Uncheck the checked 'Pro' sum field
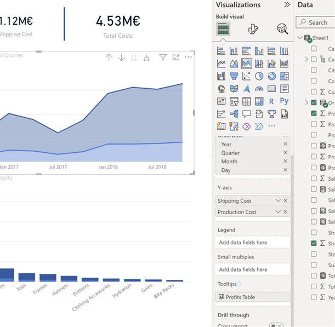Image resolution: width=335 pixels, height=327 pixels. [314, 113]
